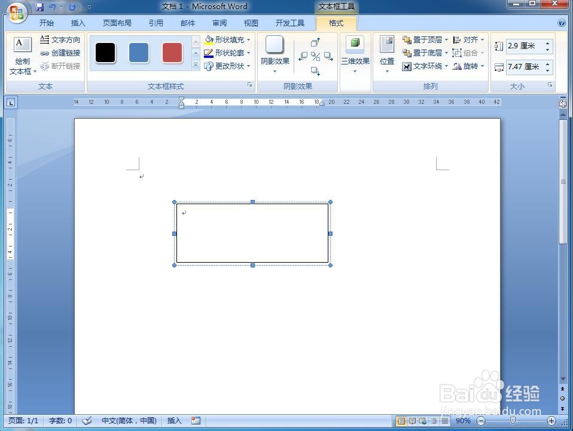
Task: Switch to Full Screen Reading view
Action: 412,421
